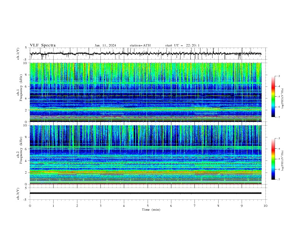Click the ch.1 color bar log(PSD) label
The width and height of the screenshot is (299, 231).
(x=282, y=99)
